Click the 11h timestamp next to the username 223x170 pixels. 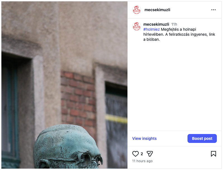[174, 24]
